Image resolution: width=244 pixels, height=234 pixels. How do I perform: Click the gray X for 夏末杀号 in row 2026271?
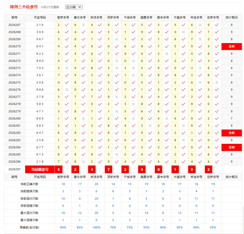(167, 54)
